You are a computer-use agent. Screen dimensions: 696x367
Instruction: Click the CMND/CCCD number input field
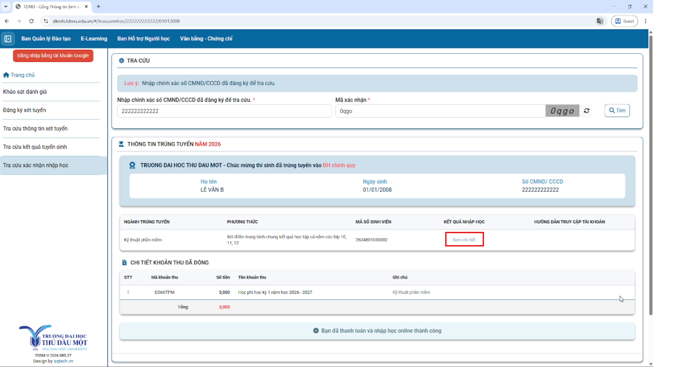[224, 111]
